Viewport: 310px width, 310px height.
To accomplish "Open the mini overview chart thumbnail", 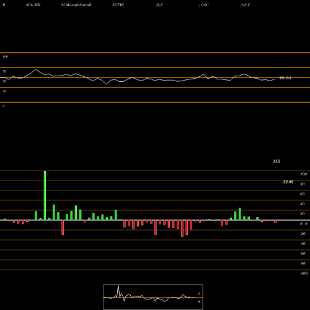I will click(153, 297).
